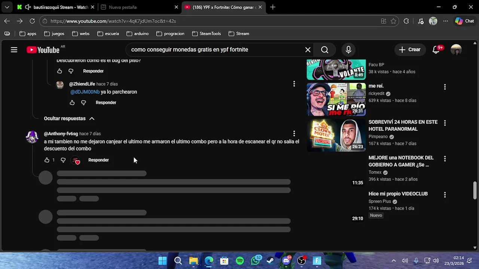This screenshot has height=269, width=479.
Task: Open options menu for @Anthony-fv6sg comment
Action: 294,133
